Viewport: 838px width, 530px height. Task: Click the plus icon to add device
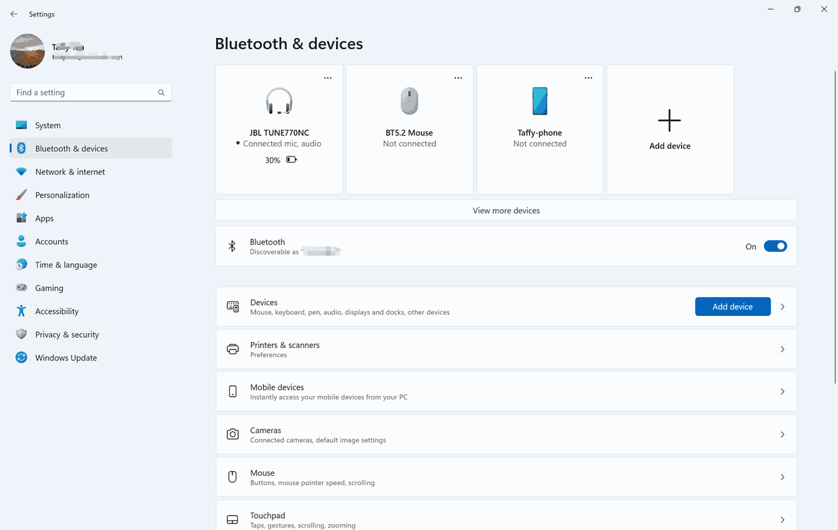point(669,121)
